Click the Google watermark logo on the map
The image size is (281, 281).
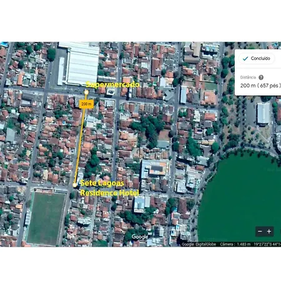pos(140,237)
